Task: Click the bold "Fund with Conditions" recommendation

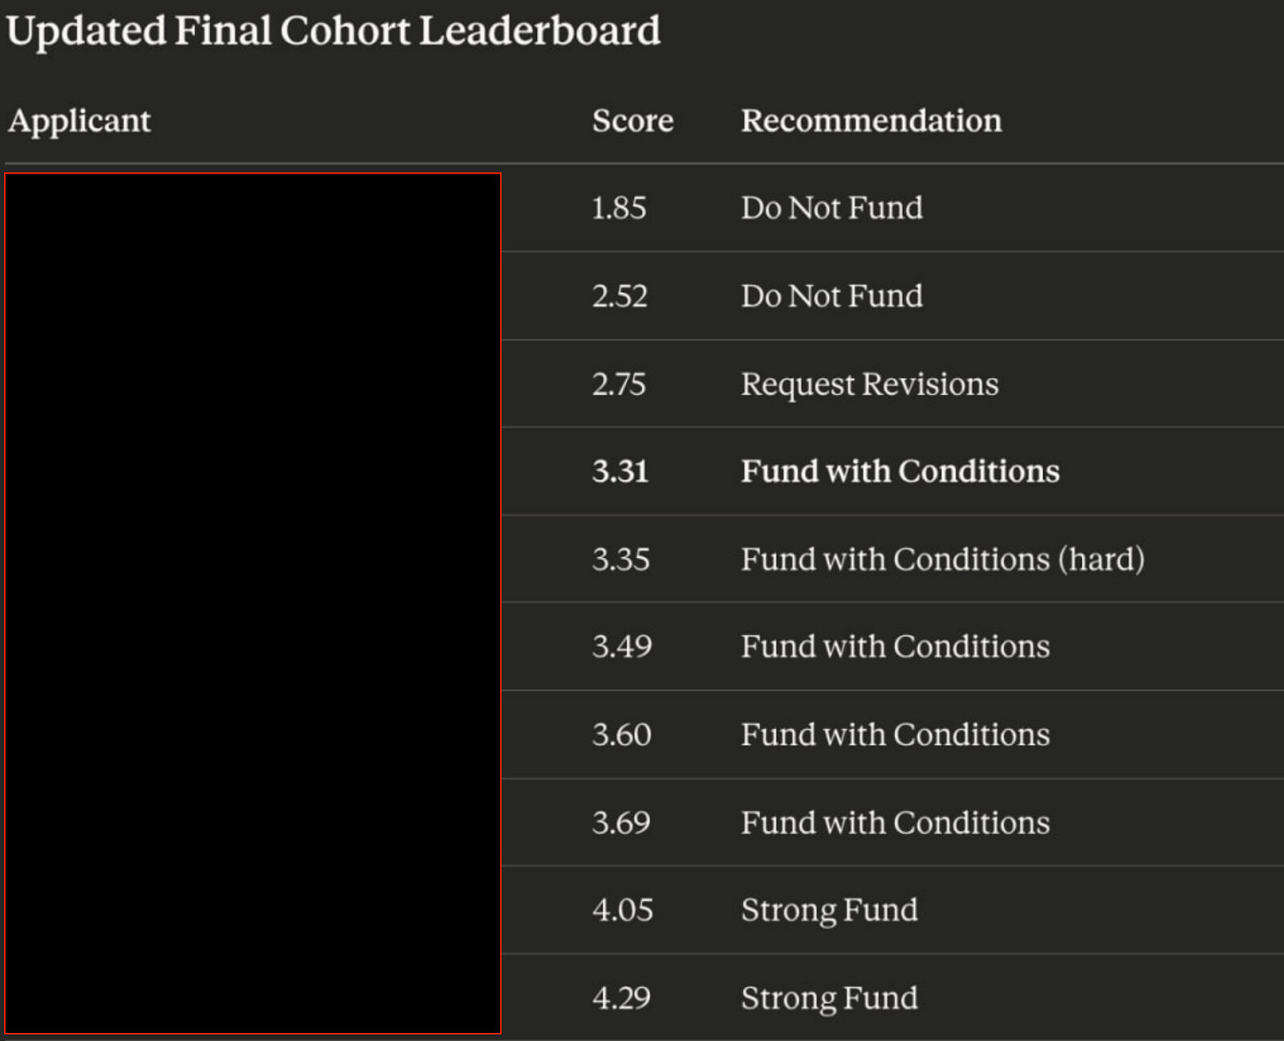Action: point(900,472)
